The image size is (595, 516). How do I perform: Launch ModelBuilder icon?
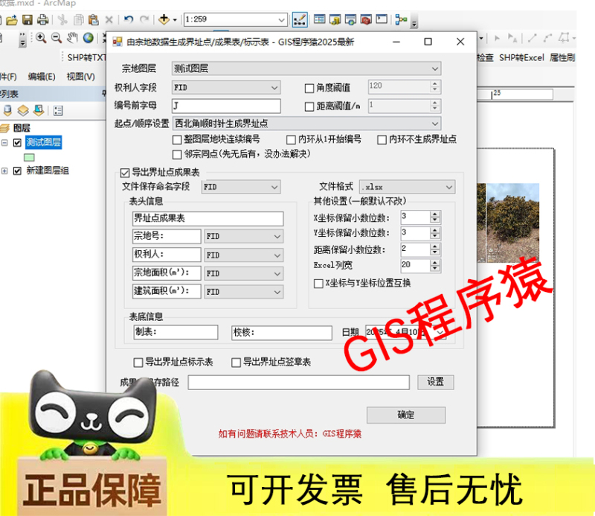click(x=401, y=19)
